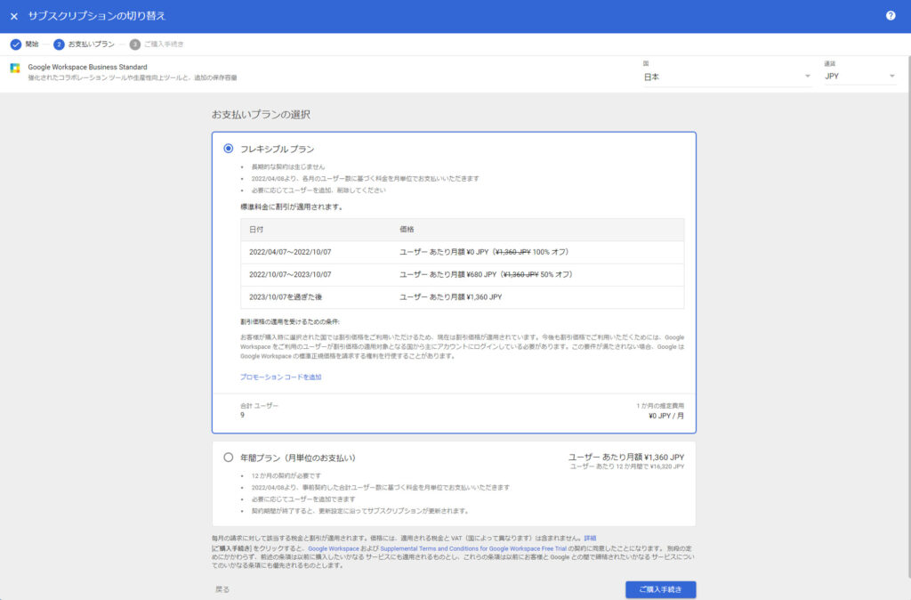The width and height of the screenshot is (911, 600).
Task: Click the date row 2022/04/07～2022/10/07
Action: pos(462,252)
